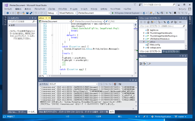This screenshot has height=121, width=195.
Task: Toggle auto hide pin on Toolbox panel
Action: (33, 18)
